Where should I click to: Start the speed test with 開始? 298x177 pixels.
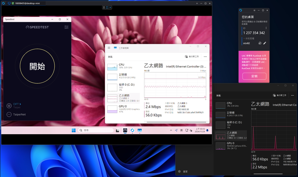(x=37, y=66)
